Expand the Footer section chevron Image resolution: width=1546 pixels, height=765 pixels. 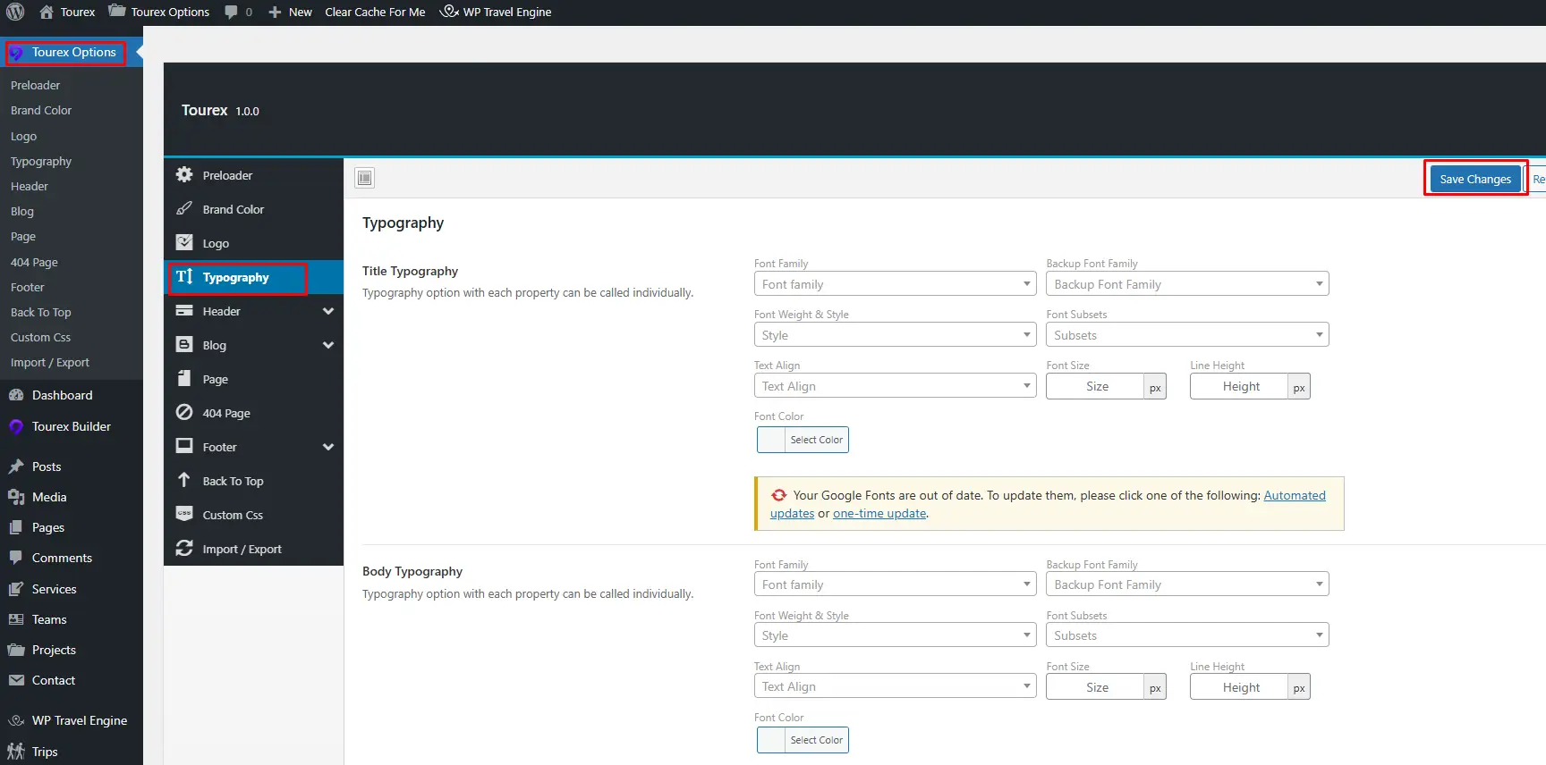tap(328, 447)
